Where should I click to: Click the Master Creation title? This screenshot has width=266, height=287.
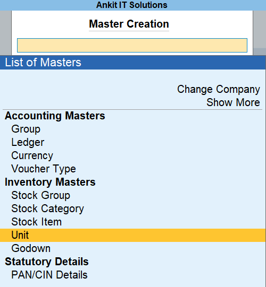(x=129, y=24)
